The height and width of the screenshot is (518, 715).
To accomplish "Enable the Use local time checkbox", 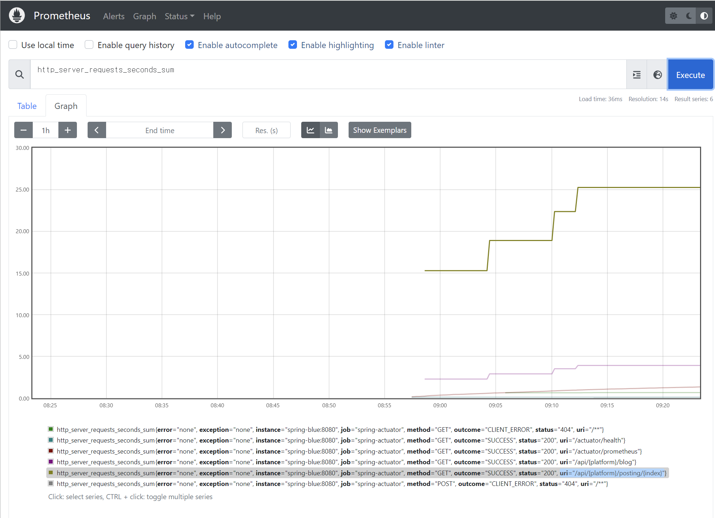I will tap(13, 45).
